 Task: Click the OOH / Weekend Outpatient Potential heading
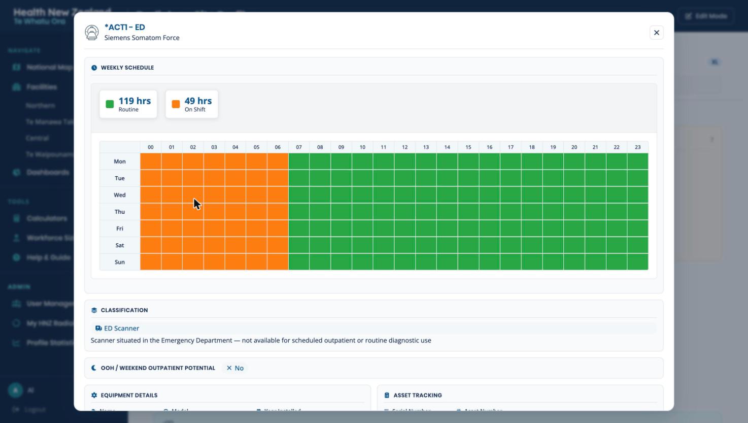tap(158, 368)
